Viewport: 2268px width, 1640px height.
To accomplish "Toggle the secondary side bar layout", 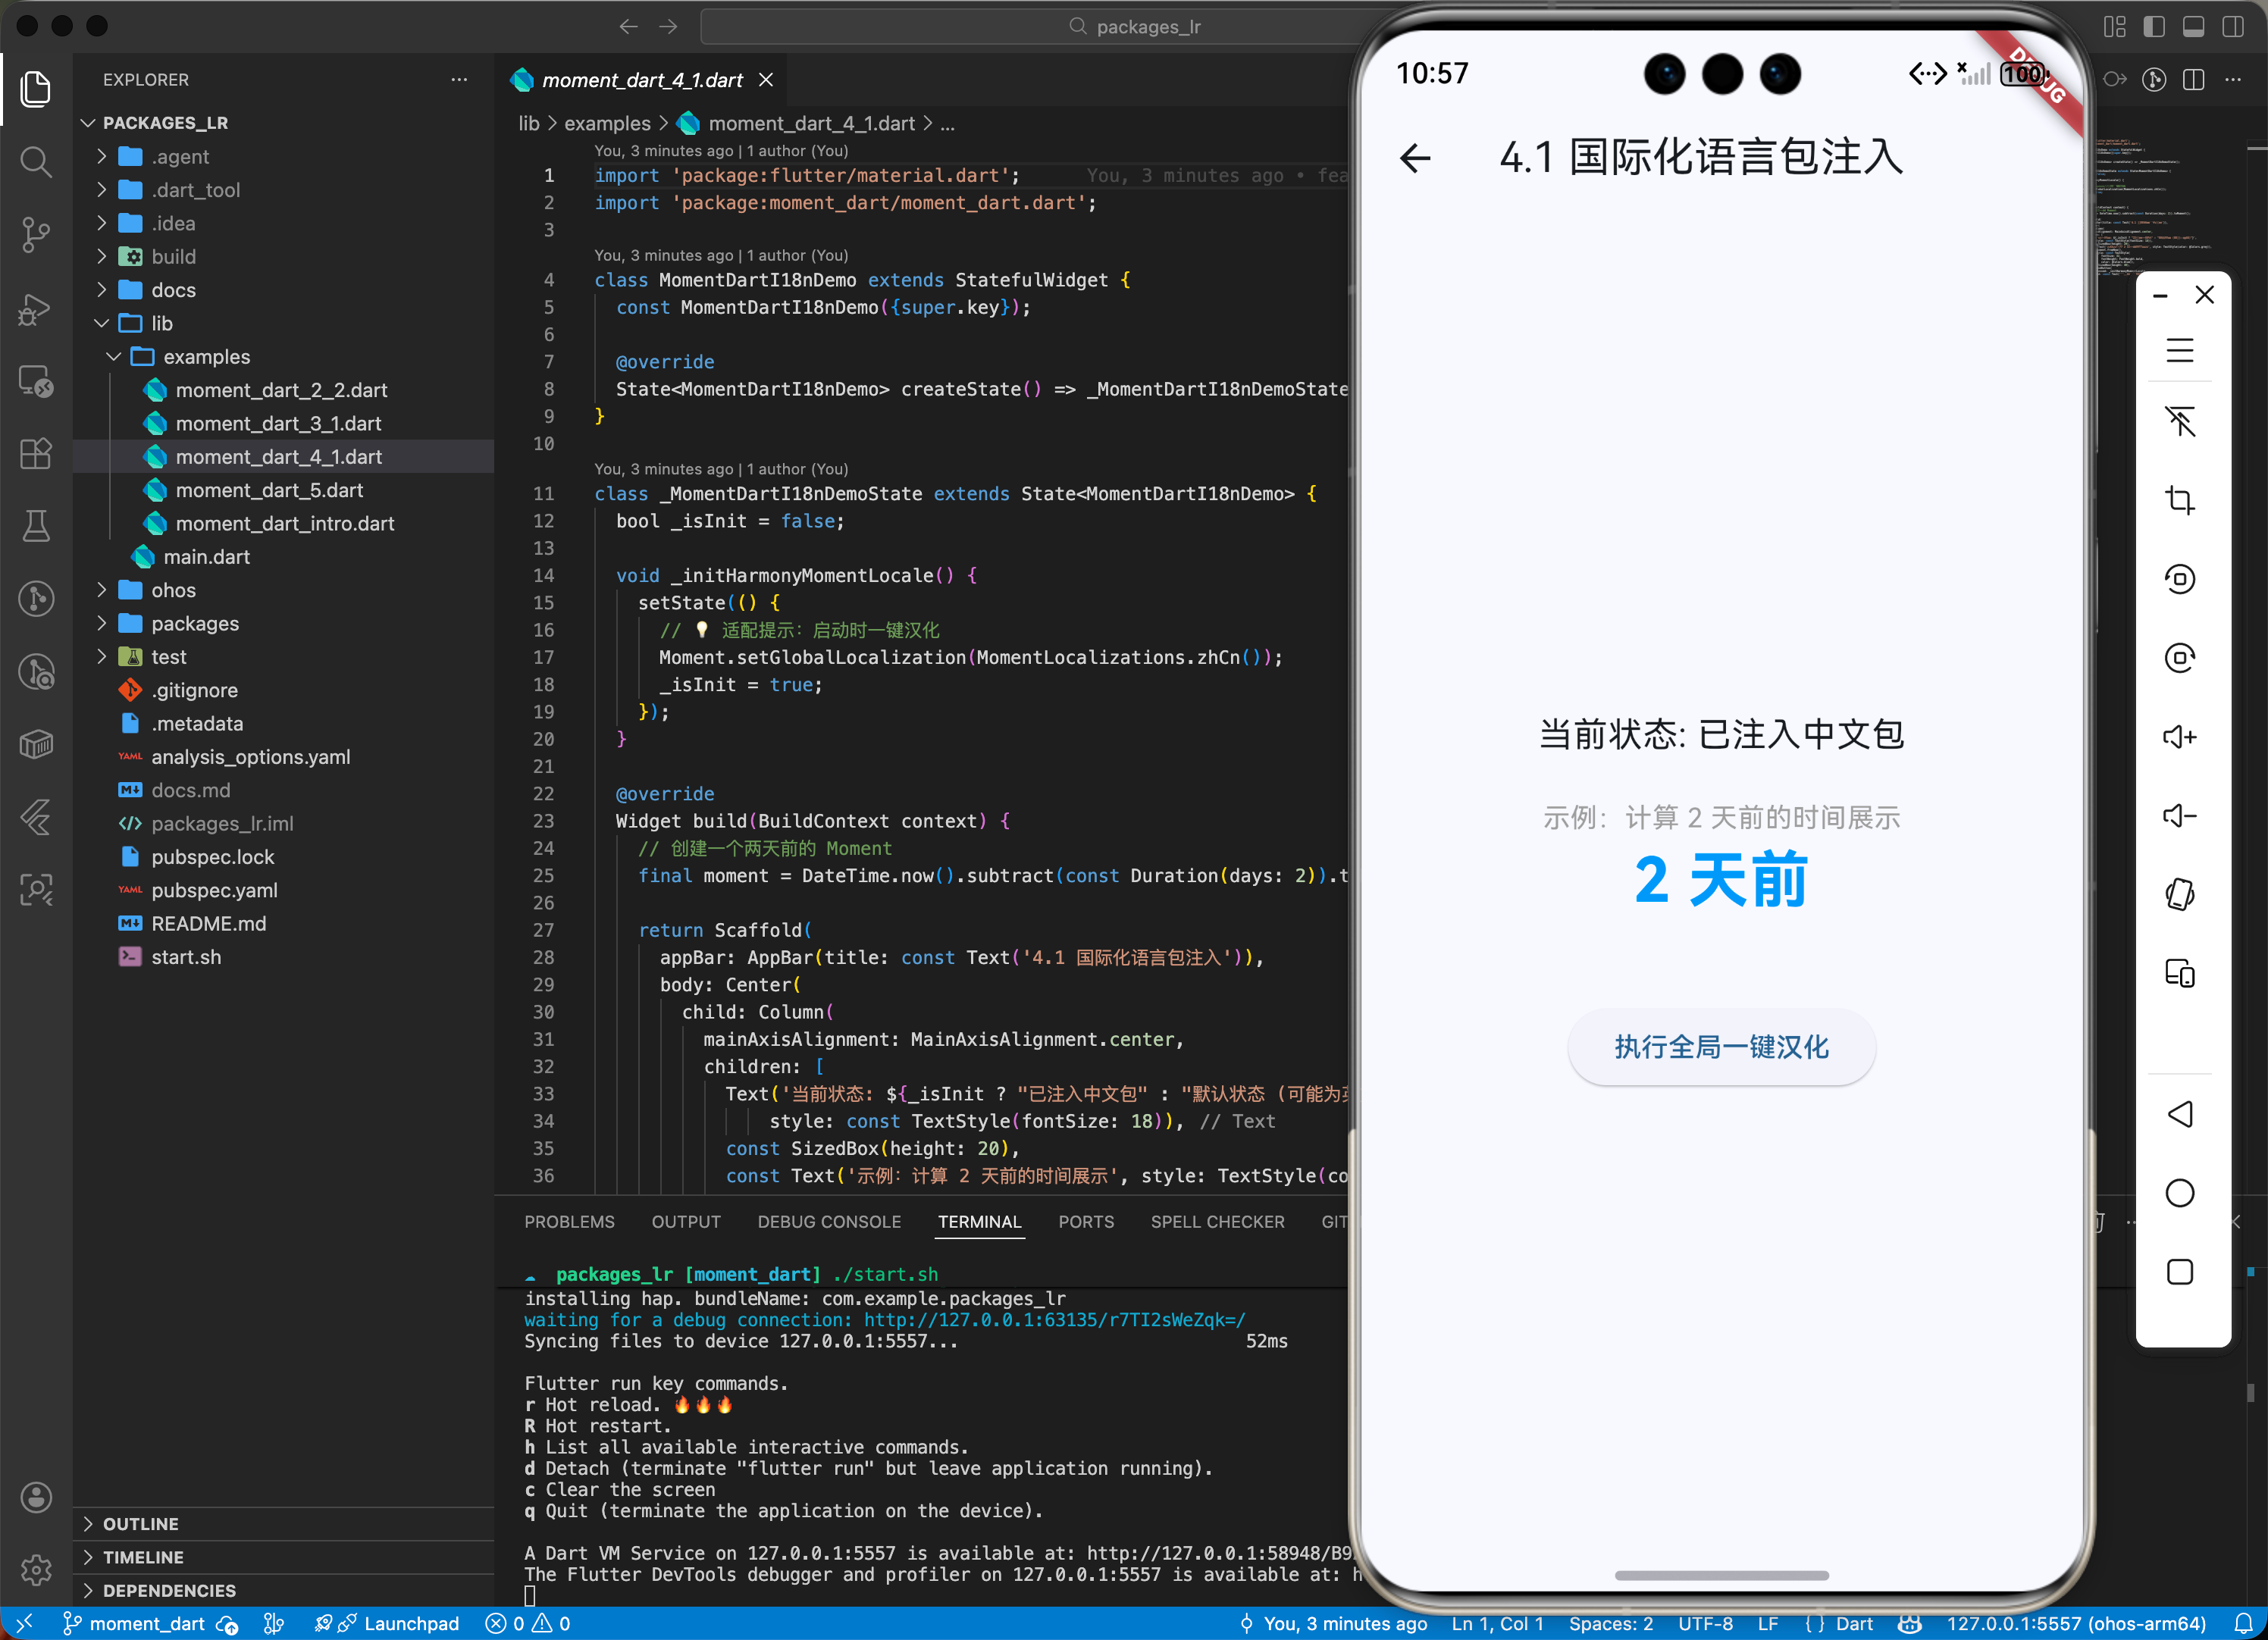I will pos(2232,27).
